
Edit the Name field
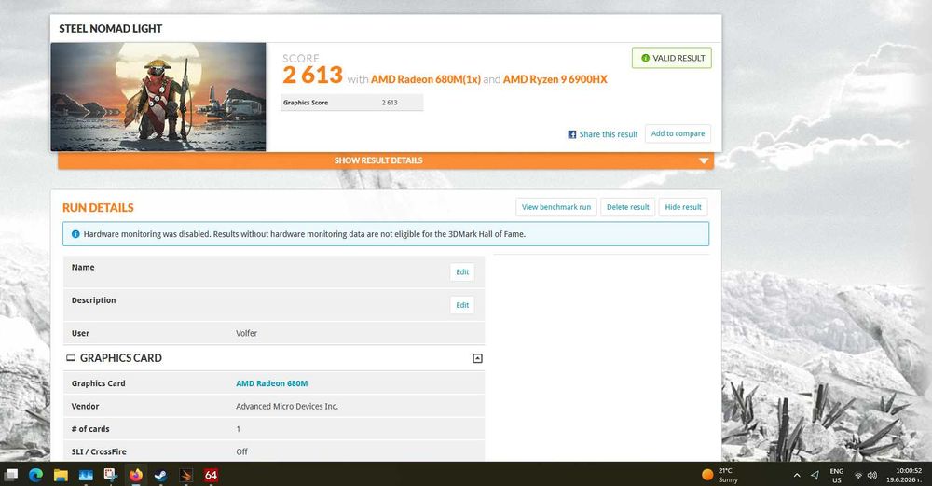click(x=462, y=271)
